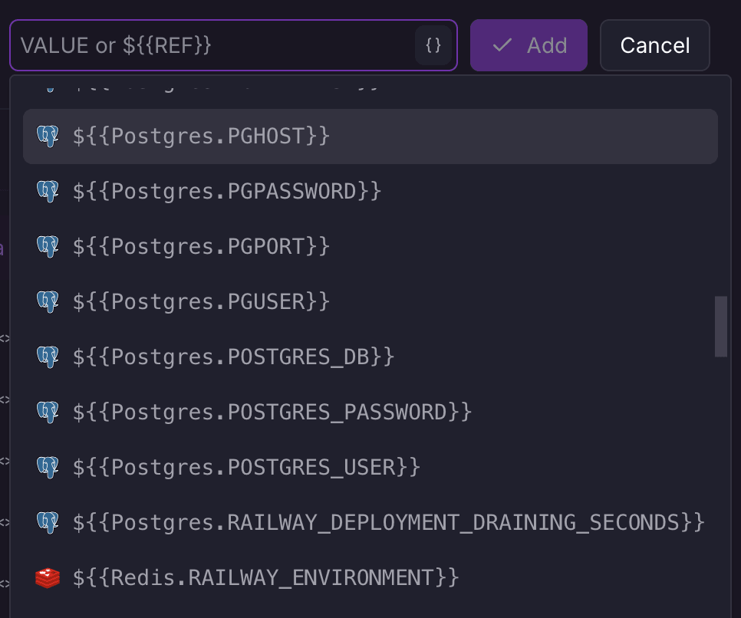
Task: Click the Postgres icon beside POSTGRES_DB
Action: [x=48, y=357]
